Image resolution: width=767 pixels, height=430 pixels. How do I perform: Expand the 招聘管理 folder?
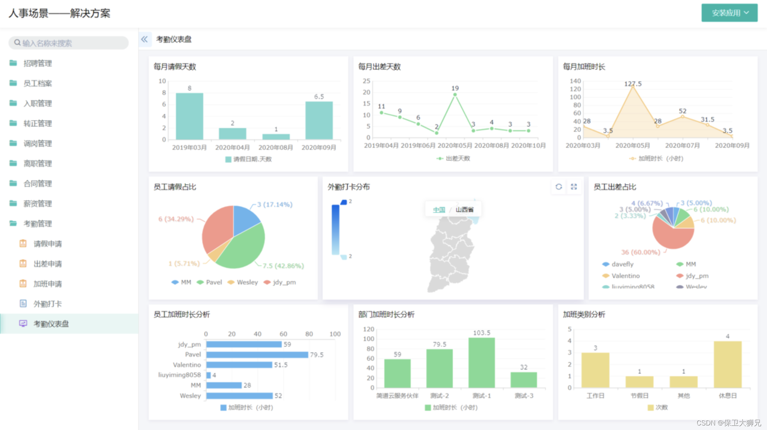point(38,63)
